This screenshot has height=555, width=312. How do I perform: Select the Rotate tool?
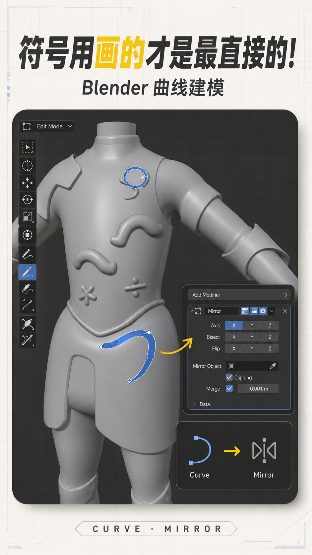(x=28, y=200)
